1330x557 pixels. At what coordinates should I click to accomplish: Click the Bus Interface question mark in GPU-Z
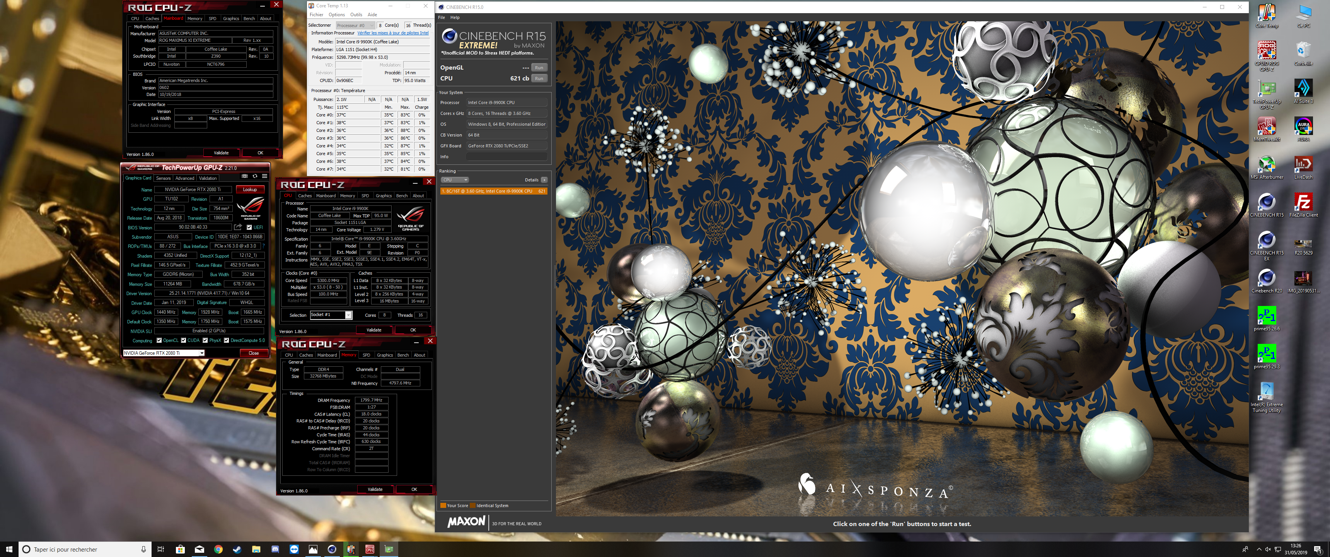pyautogui.click(x=264, y=246)
